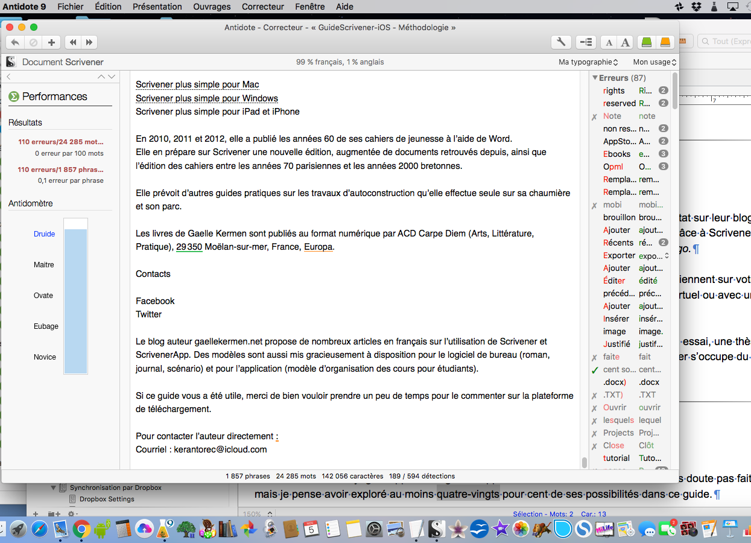This screenshot has height=543, width=751.
Task: Open the 'Ma typographie' dropdown
Action: [x=588, y=62]
